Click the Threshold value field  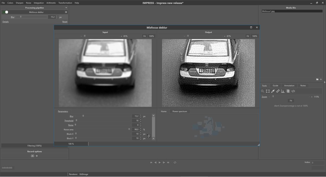[x=136, y=121]
